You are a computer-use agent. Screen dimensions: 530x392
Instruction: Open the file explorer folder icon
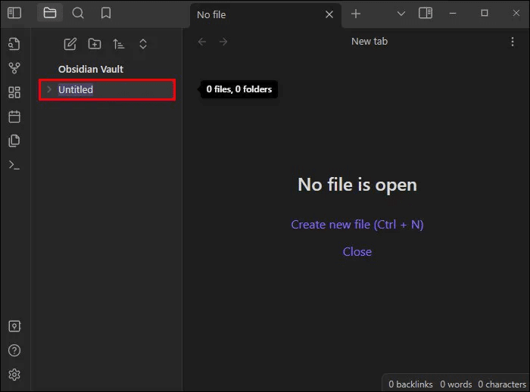click(50, 13)
